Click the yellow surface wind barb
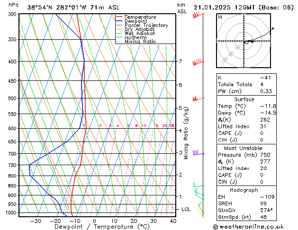The image size is (298, 230). (x=201, y=213)
